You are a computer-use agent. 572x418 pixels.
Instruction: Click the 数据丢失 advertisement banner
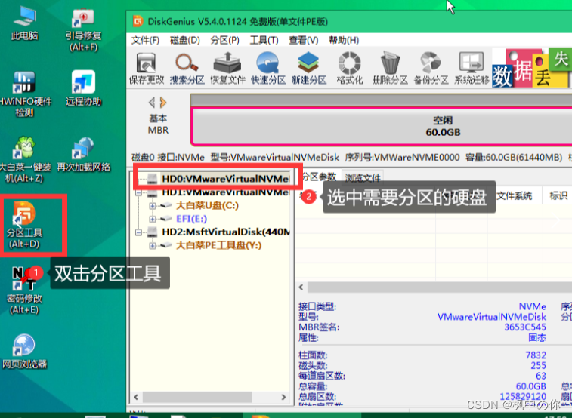(532, 68)
